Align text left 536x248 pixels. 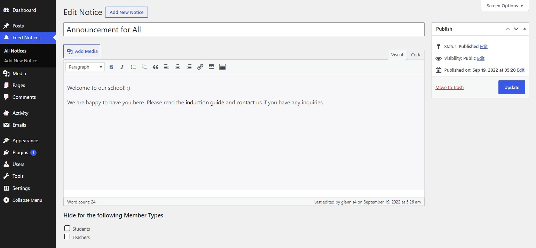[167, 67]
